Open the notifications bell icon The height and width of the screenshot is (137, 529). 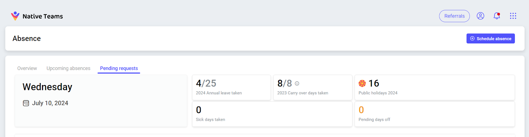pos(497,16)
